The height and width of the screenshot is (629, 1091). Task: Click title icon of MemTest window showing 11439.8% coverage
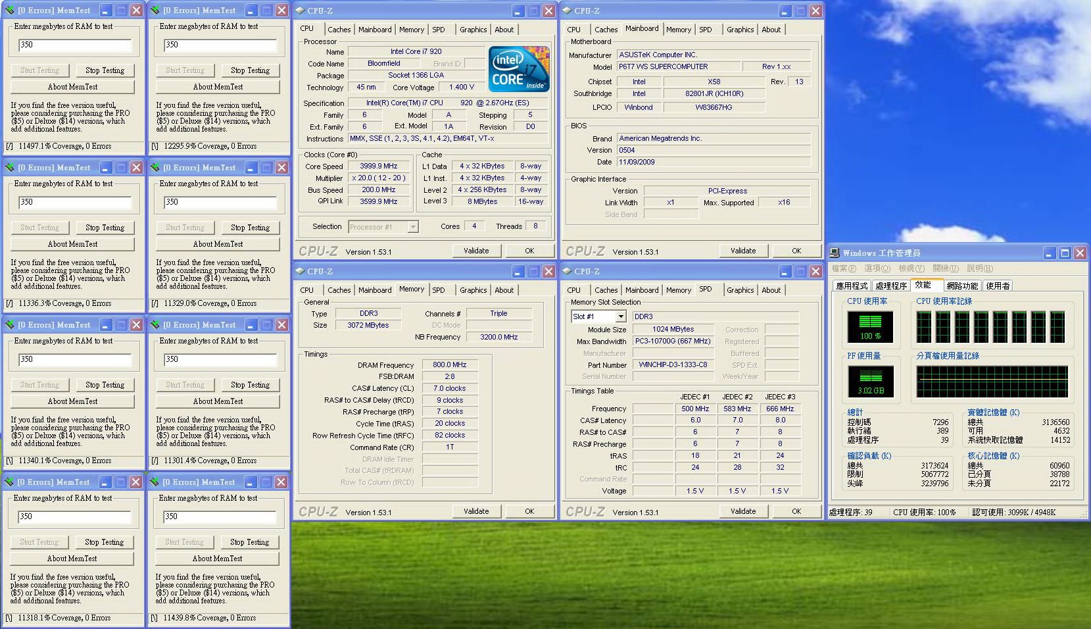(x=155, y=482)
